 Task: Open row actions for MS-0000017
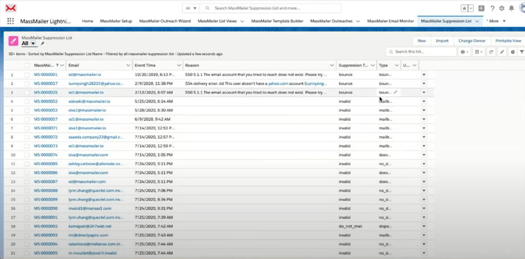(424, 84)
